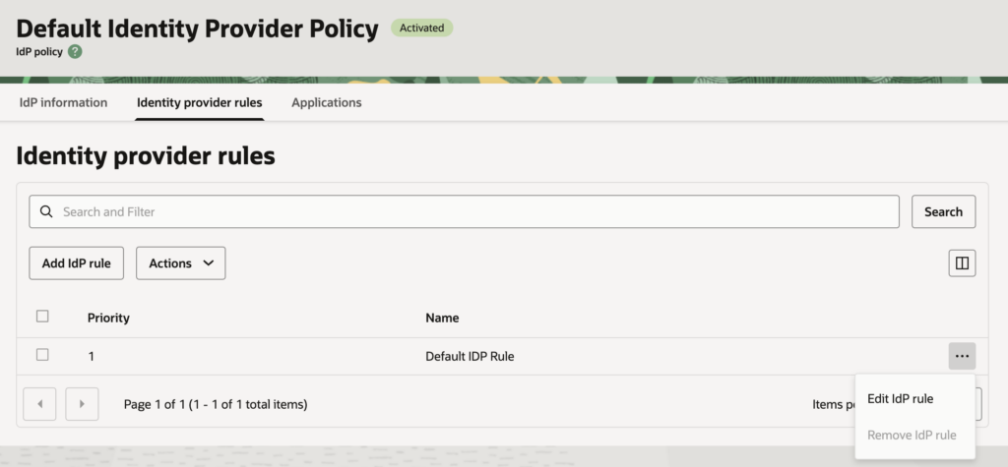
Task: Select the Identity provider rules tab
Action: 200,102
